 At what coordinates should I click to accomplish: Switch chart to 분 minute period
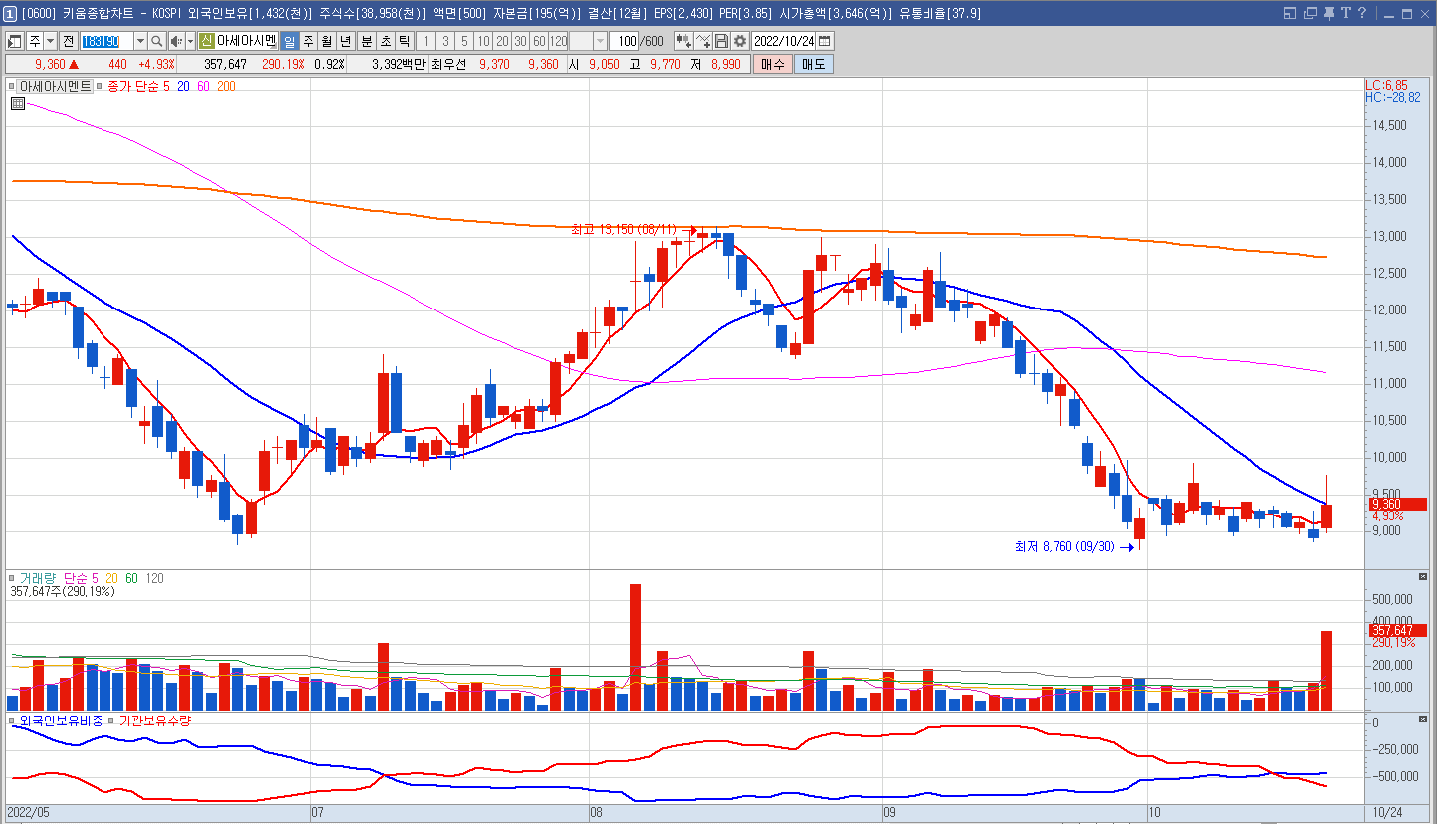(x=366, y=41)
